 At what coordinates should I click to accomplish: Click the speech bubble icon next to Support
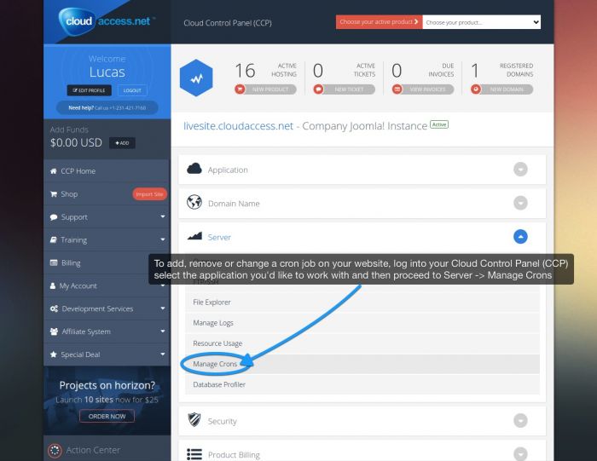tap(53, 217)
